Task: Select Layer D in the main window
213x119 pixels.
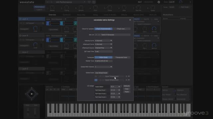Action: point(32,69)
